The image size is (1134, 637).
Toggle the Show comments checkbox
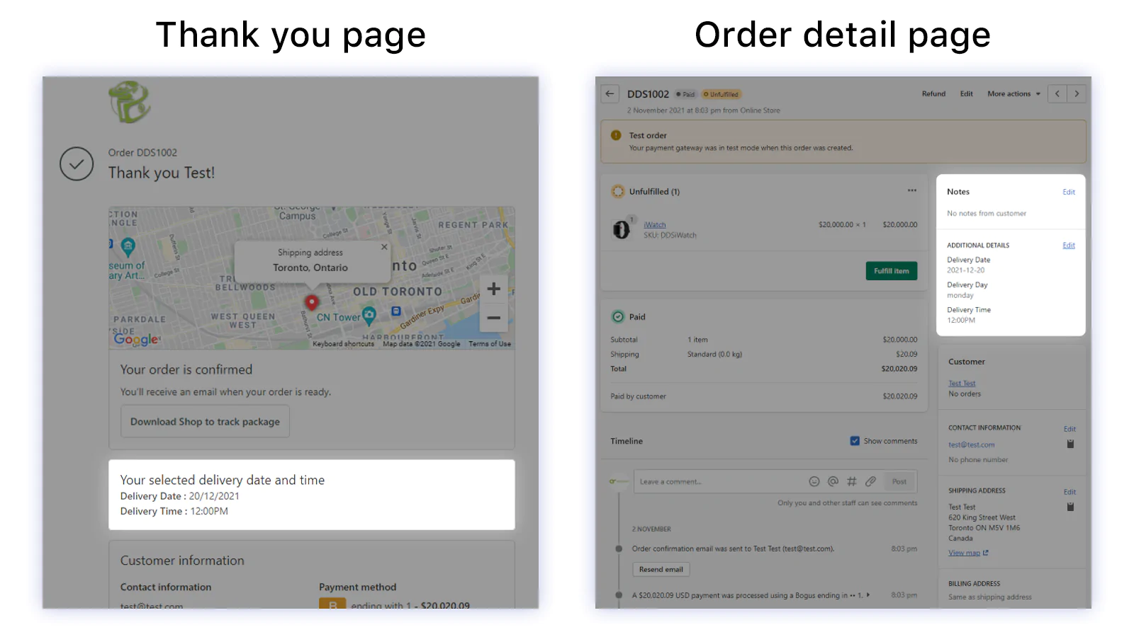pyautogui.click(x=855, y=441)
